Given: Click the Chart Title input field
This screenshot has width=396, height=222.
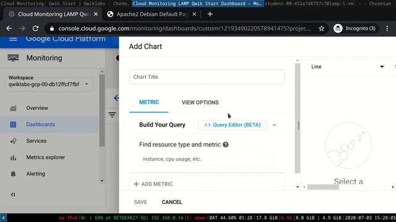Looking at the screenshot, I should click(x=207, y=77).
